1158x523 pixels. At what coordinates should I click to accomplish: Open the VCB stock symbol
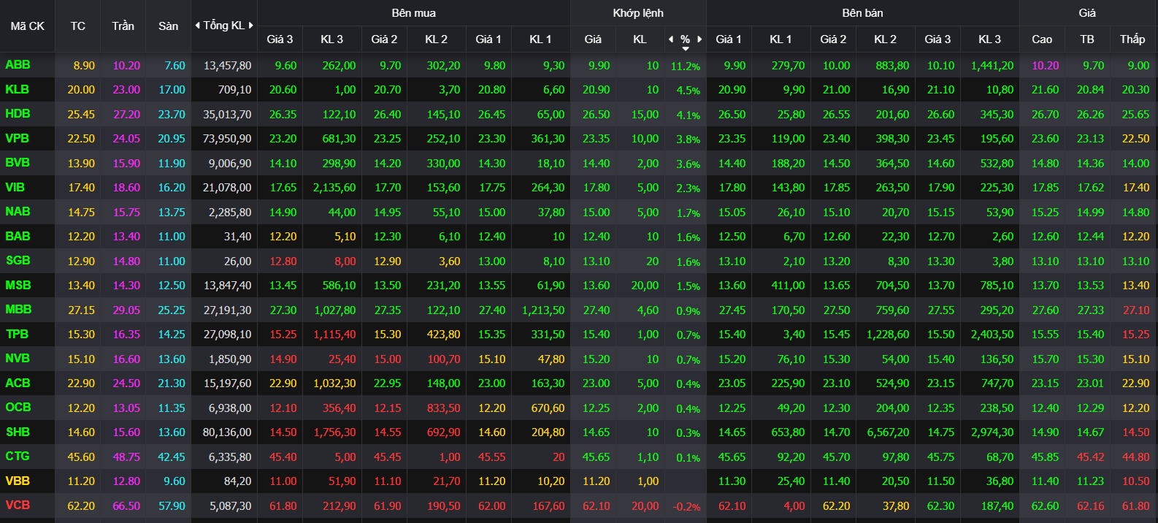(18, 505)
